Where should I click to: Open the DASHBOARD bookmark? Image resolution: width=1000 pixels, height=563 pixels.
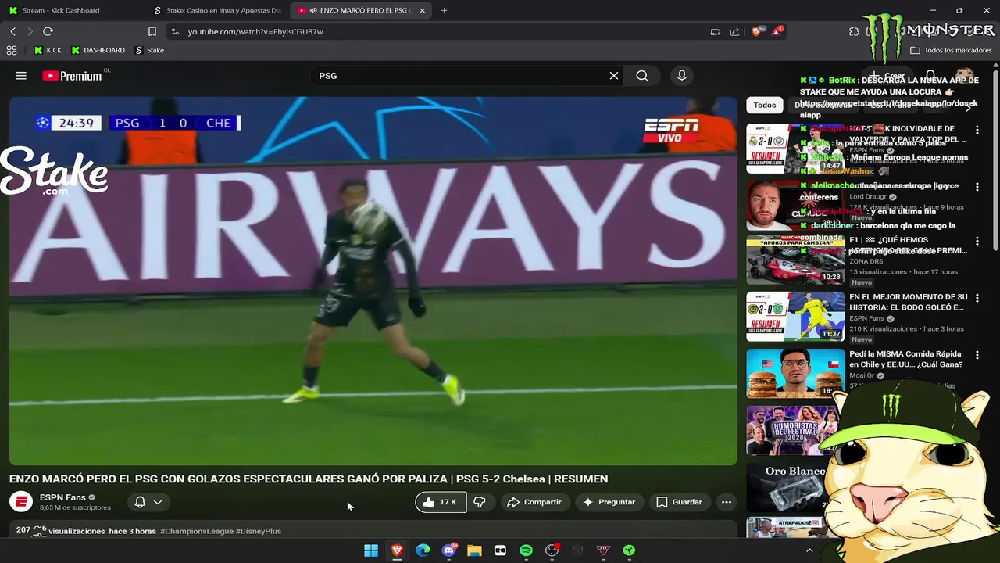pos(98,50)
